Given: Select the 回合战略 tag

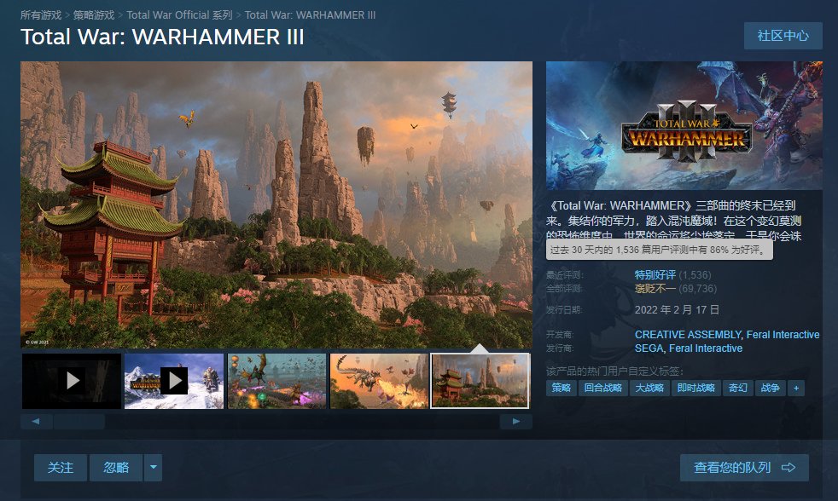Looking at the screenshot, I should tap(602, 388).
